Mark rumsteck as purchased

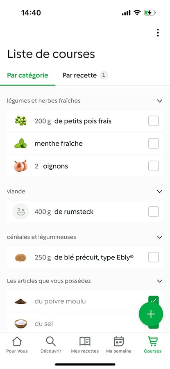coord(154,212)
